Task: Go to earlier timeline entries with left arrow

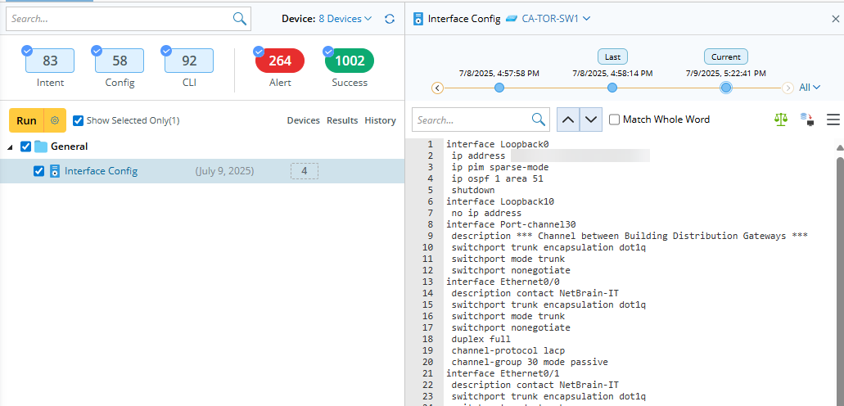Action: [438, 88]
